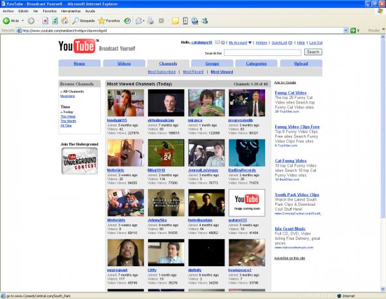Open the BadBoyRecords channel thumbnail
Screen dimensions: 386x299
pos(246,152)
